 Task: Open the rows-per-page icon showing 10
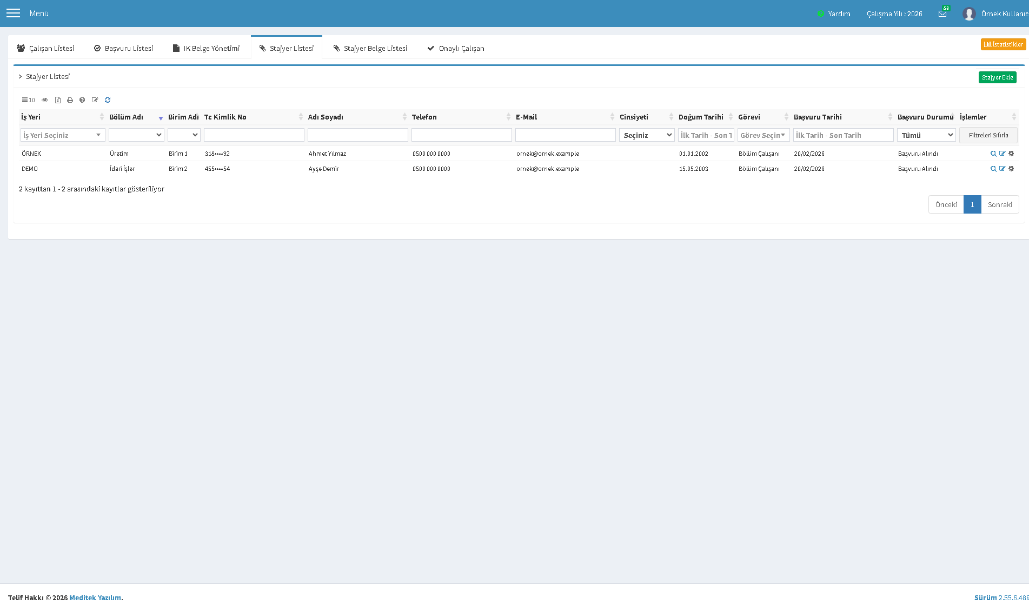28,100
